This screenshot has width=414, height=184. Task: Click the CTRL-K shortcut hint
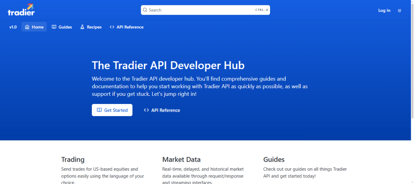pyautogui.click(x=262, y=10)
